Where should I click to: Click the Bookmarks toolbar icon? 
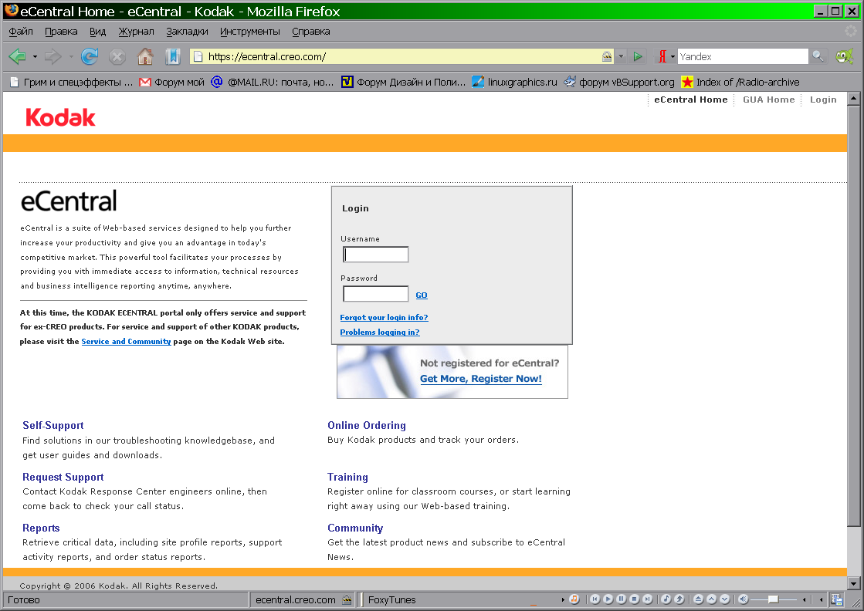(x=173, y=56)
